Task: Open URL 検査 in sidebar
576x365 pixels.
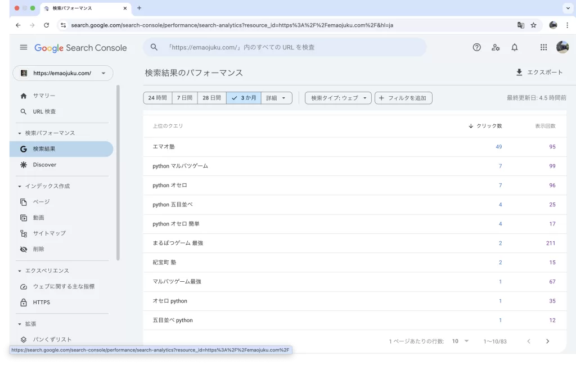Action: [x=61, y=111]
